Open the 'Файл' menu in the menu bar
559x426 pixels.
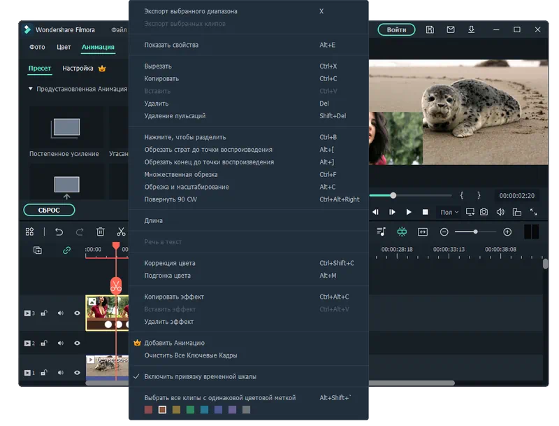click(x=118, y=30)
